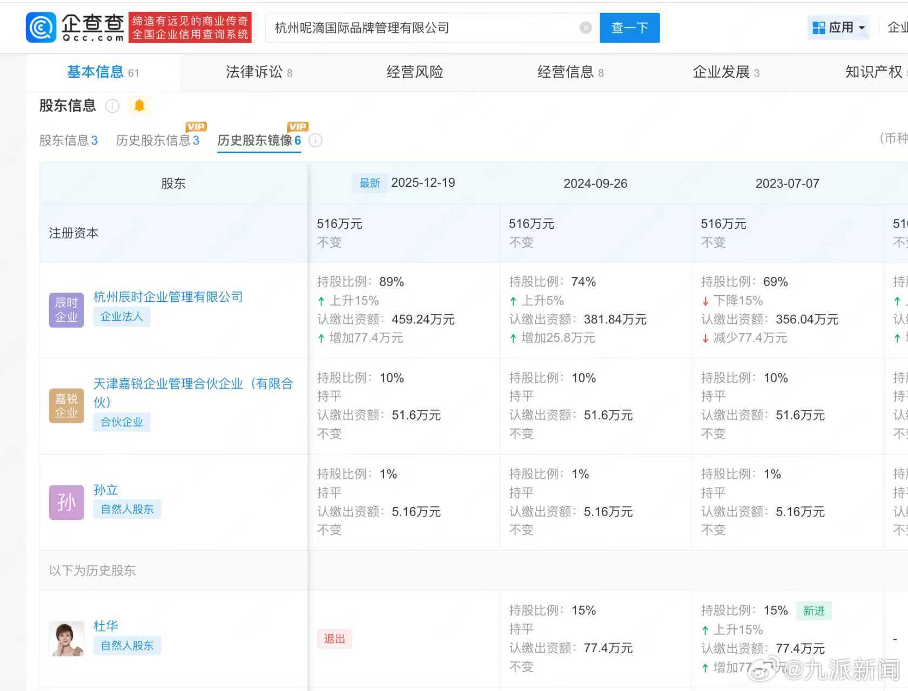Open 杭州辰时企业管理有限公司 link
Viewport: 908px width, 691px height.
[168, 297]
